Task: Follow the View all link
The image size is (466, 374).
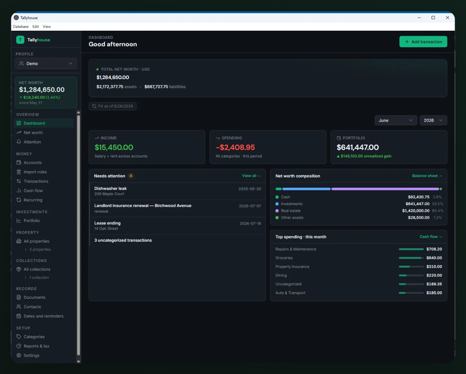Action: [x=251, y=176]
